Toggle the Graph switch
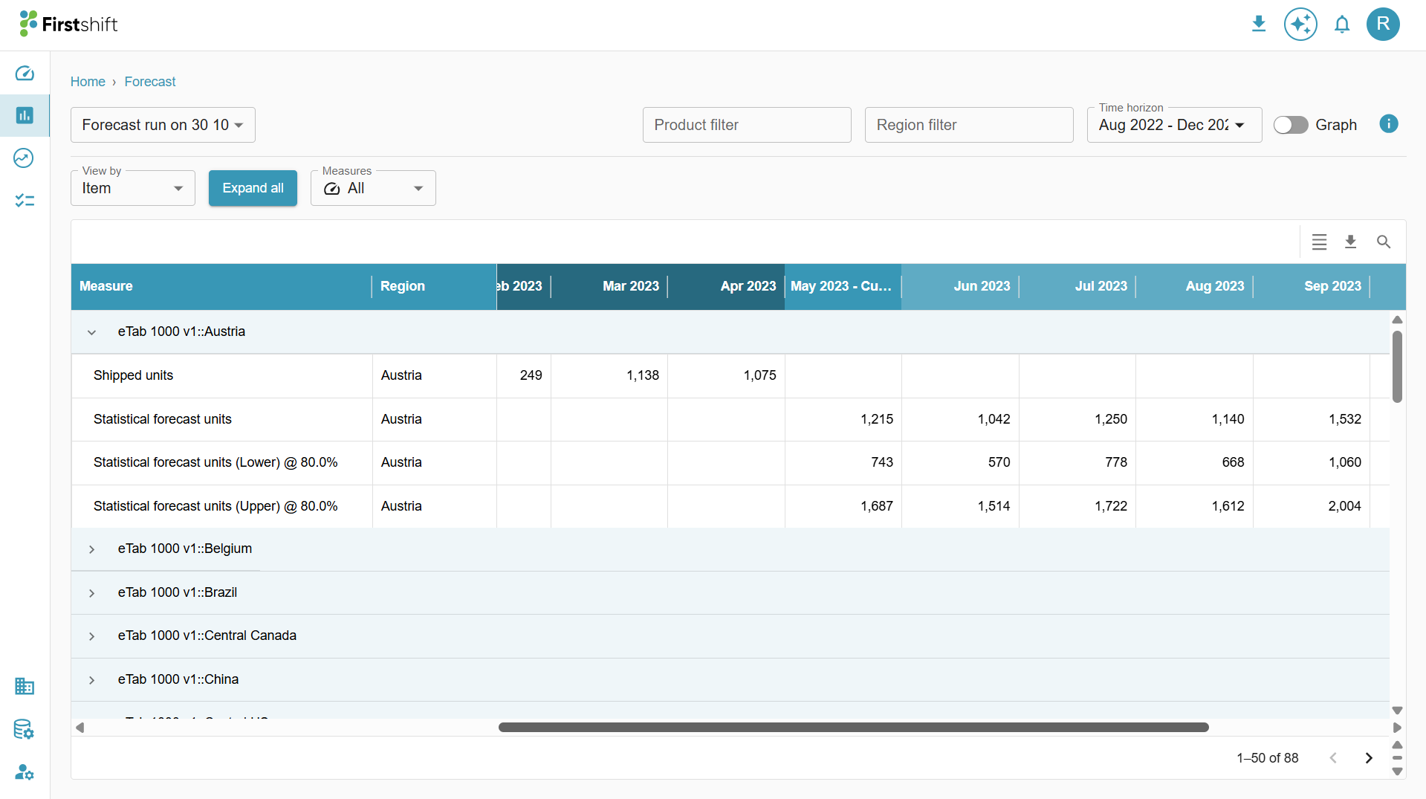1426x799 pixels. click(1291, 125)
